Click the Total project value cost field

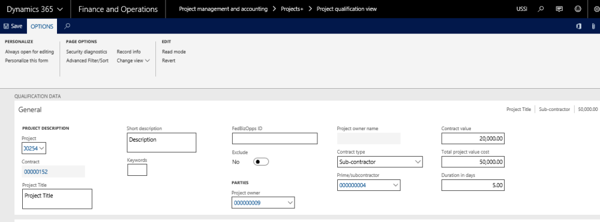point(473,162)
